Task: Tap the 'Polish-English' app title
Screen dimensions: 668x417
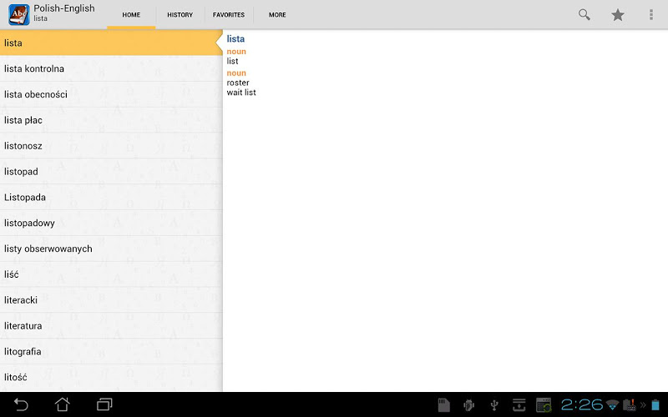Action: pyautogui.click(x=64, y=8)
